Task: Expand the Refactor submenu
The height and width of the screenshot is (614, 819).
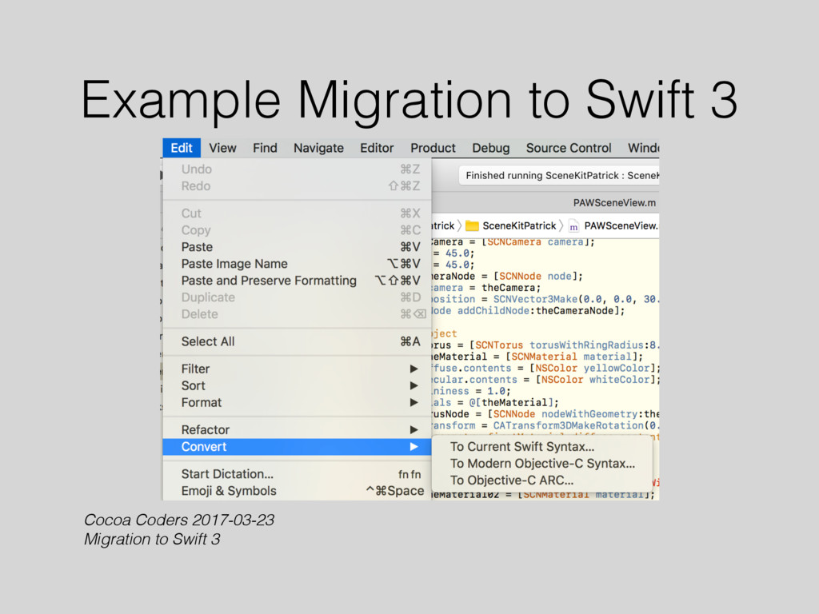Action: [x=298, y=429]
